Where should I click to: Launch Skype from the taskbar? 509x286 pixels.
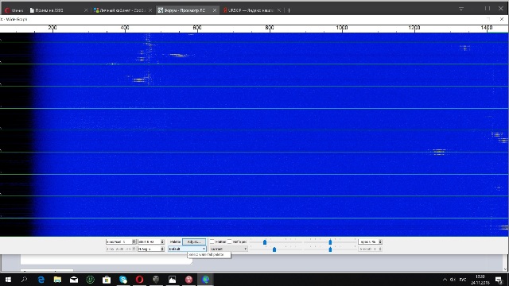pyautogui.click(x=123, y=279)
